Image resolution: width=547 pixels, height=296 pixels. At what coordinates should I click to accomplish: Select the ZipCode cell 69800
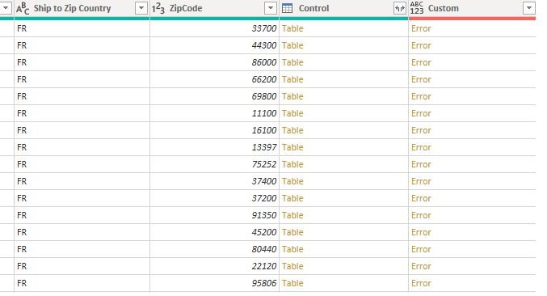[x=215, y=97]
